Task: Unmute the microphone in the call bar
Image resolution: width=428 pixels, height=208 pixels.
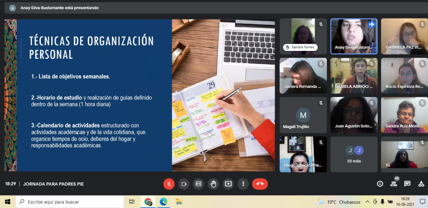Action: [169, 184]
